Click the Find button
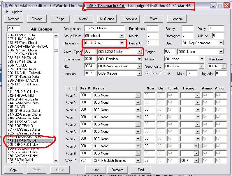The height and width of the screenshot is (176, 232). pos(141,170)
